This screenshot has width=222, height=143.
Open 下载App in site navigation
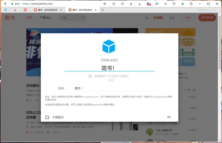pyautogui.click(x=45, y=17)
